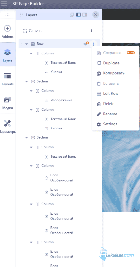Image resolution: width=140 pixels, height=267 pixels.
Task: Open the Addons panel in the sidebar
Action: [x=7, y=32]
